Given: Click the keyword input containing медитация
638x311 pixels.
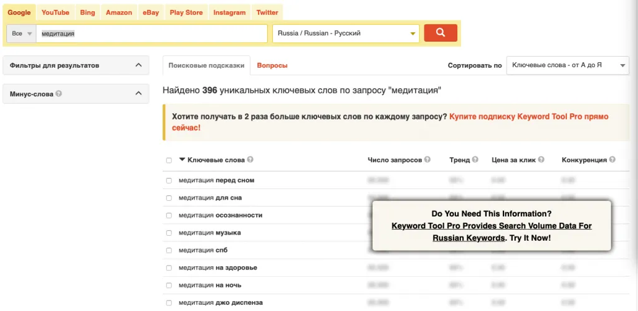Looking at the screenshot, I should (x=152, y=34).
